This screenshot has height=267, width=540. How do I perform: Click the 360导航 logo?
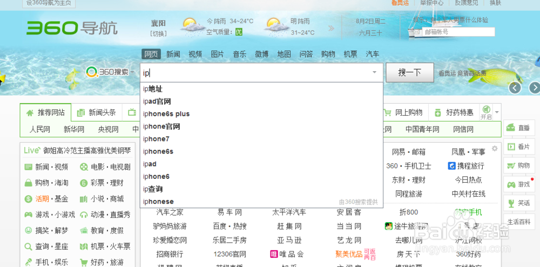tap(72, 28)
